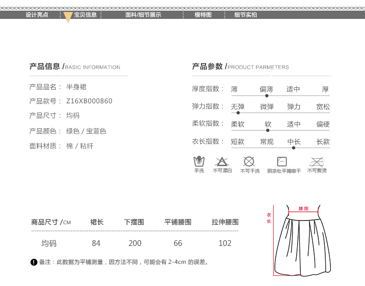Click the 产品尺寸 value 均码
This screenshot has width=365, height=286.
click(73, 115)
